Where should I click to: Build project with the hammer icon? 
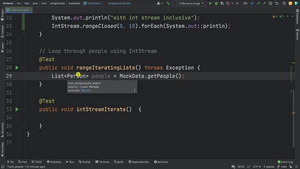click(x=168, y=3)
